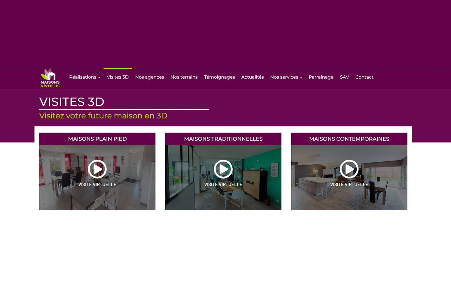Open Nos terrains in navigation
The width and height of the screenshot is (451, 300).
tap(184, 77)
